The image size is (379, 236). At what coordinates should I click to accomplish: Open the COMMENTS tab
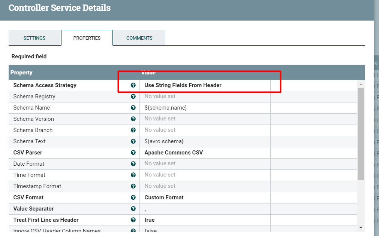139,38
